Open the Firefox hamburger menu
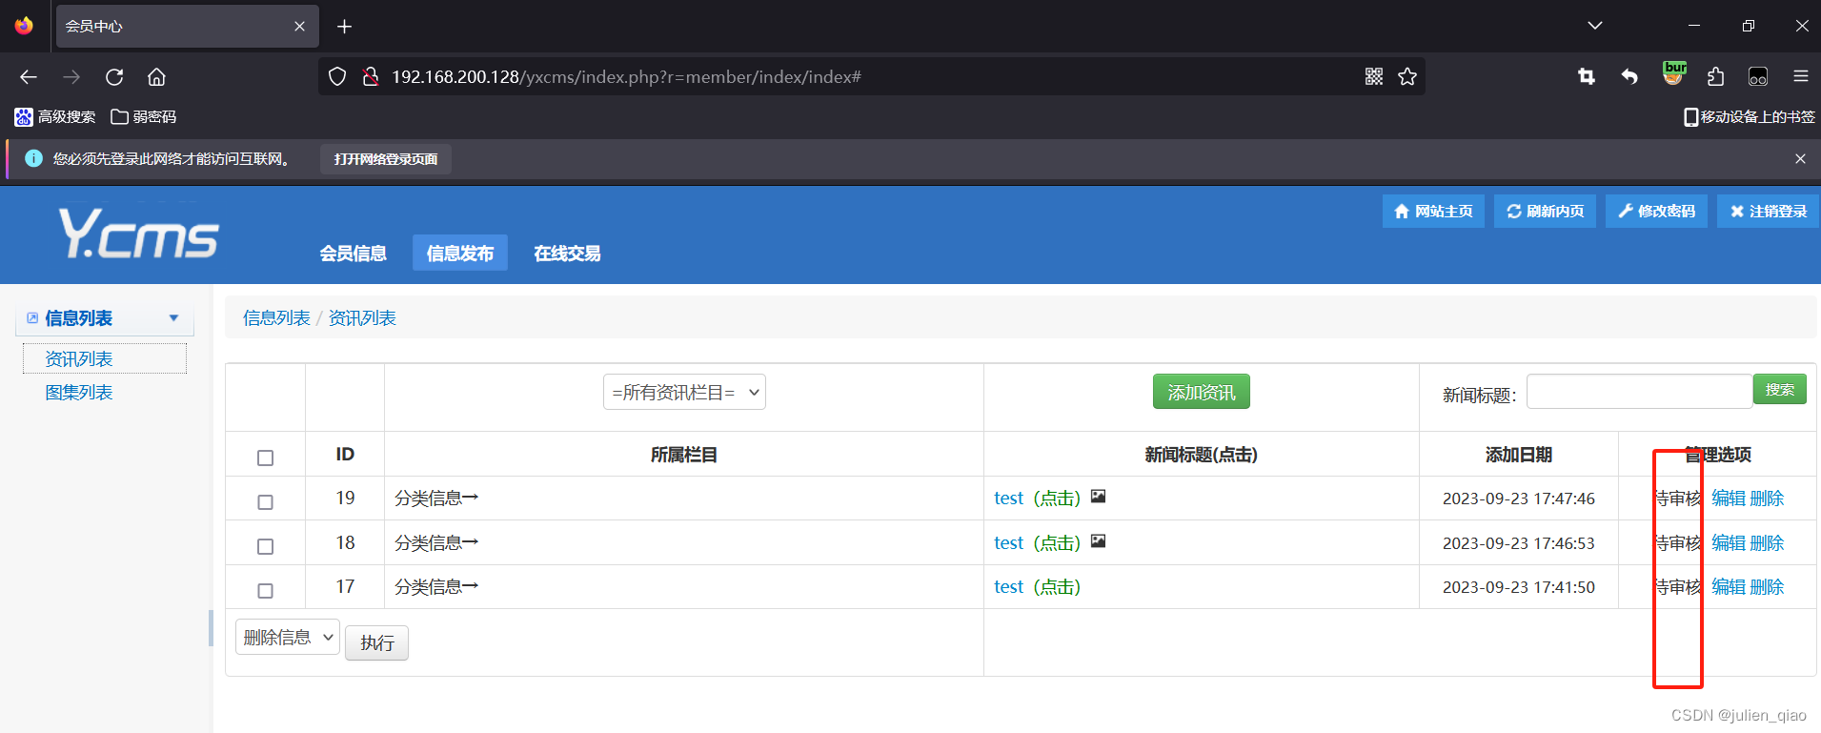 pyautogui.click(x=1801, y=77)
